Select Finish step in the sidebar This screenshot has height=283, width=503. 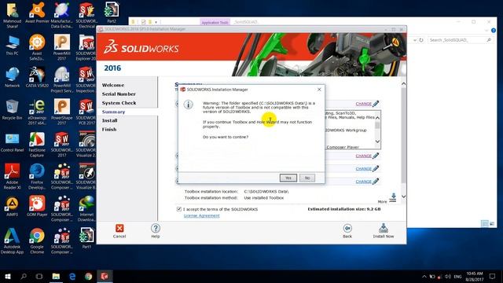tap(109, 130)
